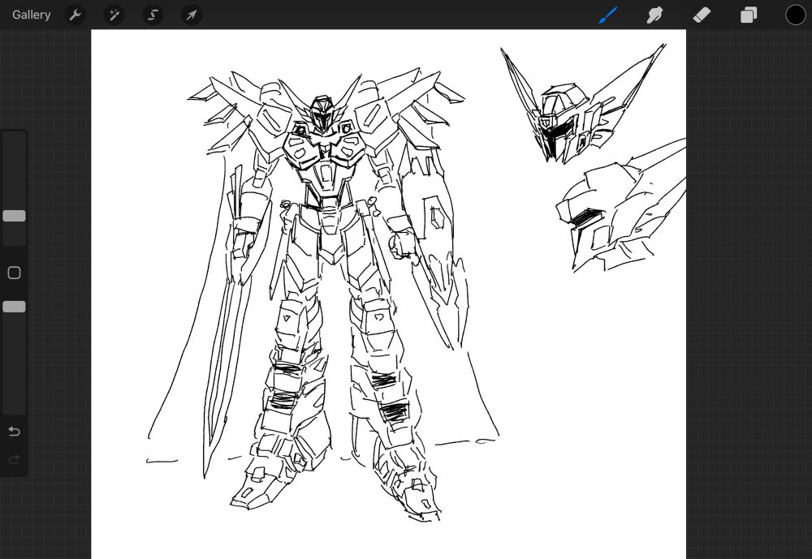Activate the Selection tool
812x559 pixels.
pos(153,15)
